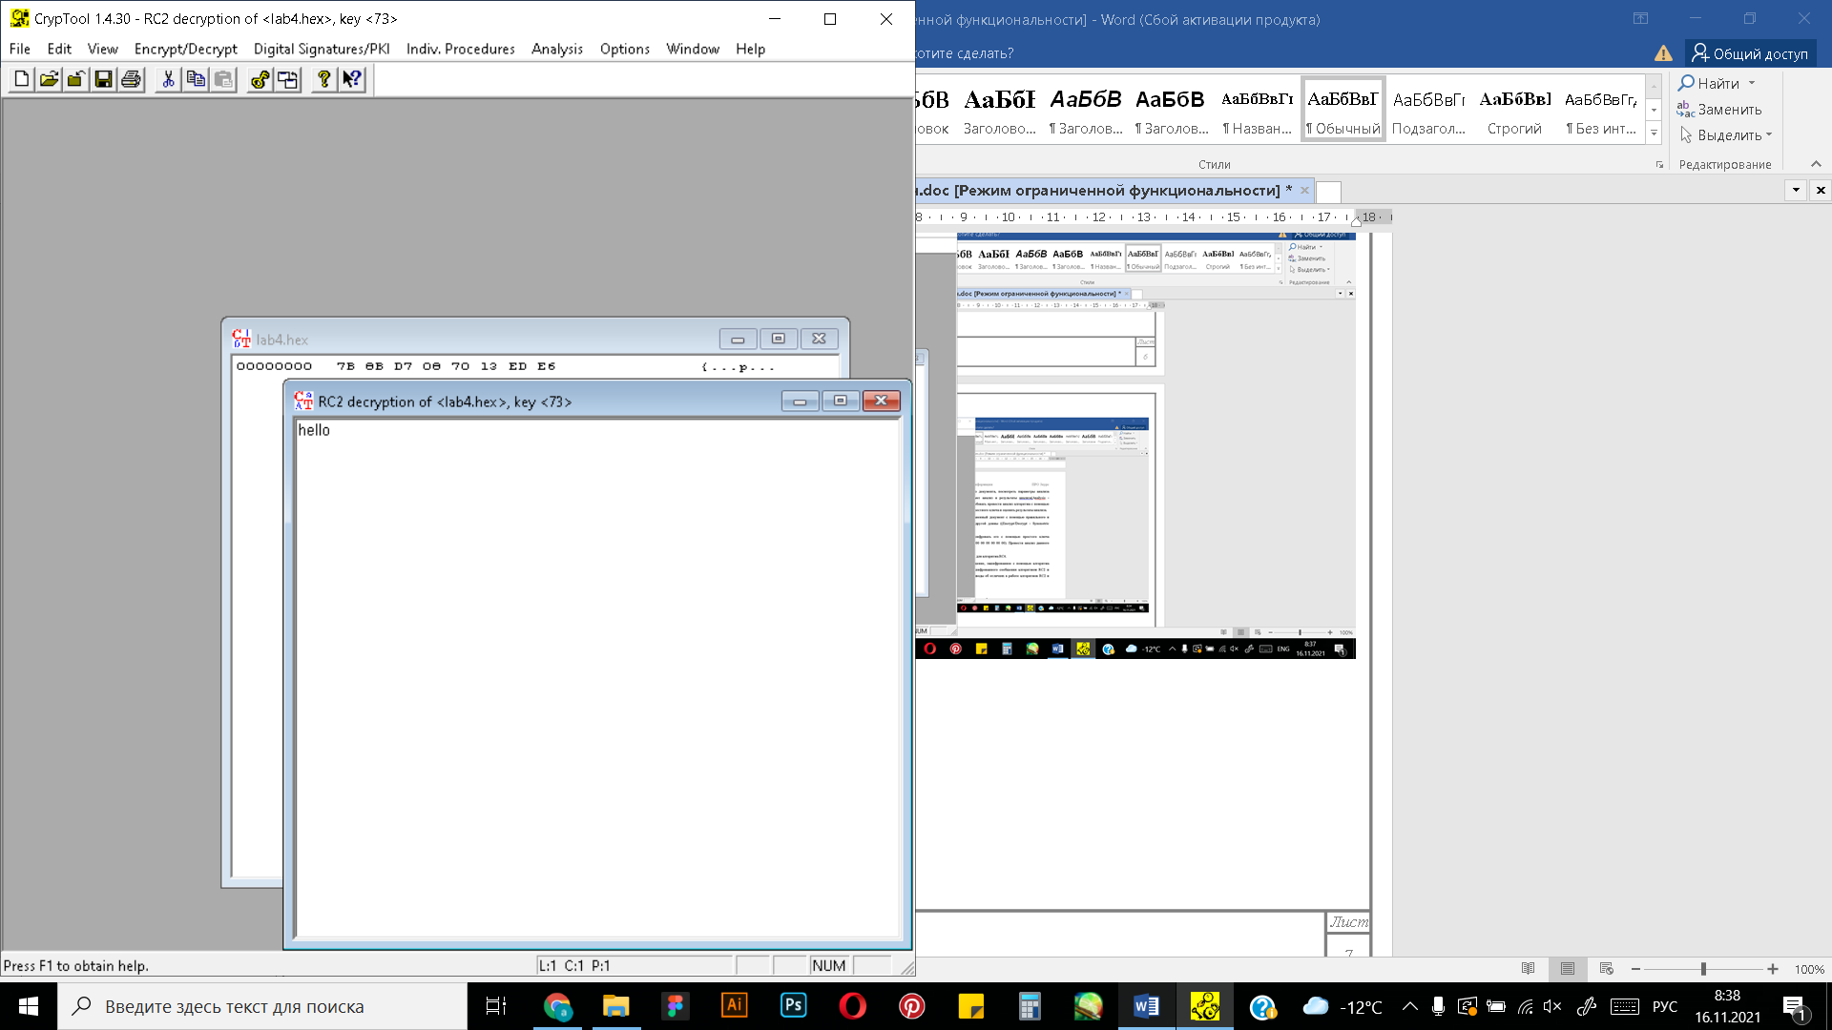Image resolution: width=1832 pixels, height=1030 pixels.
Task: Click the Open file folder icon
Action: (49, 79)
